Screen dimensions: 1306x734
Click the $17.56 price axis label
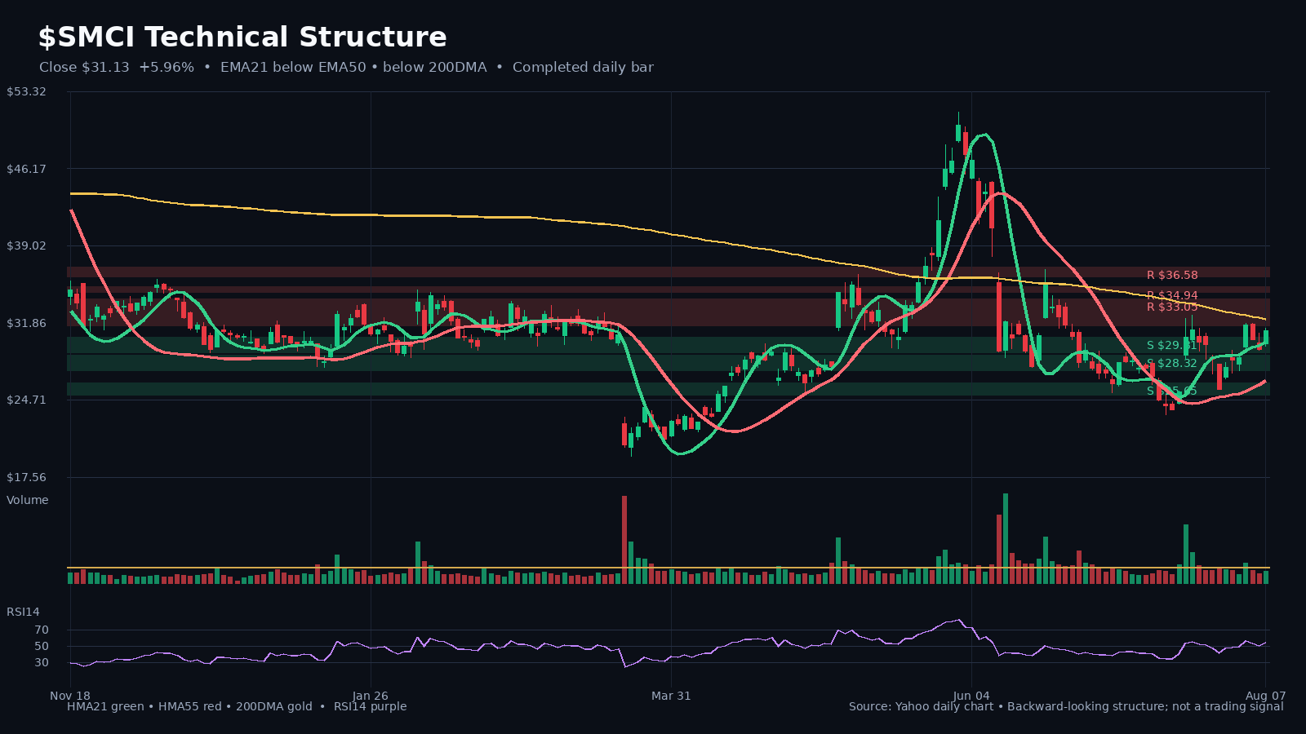point(26,477)
